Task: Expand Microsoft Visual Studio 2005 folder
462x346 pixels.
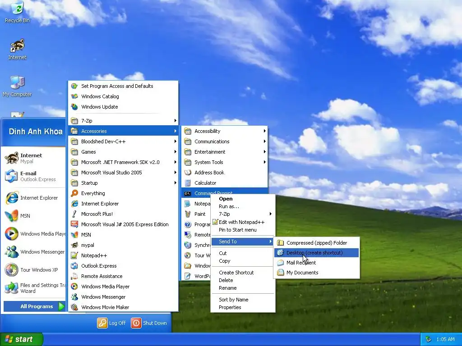Action: (123, 173)
